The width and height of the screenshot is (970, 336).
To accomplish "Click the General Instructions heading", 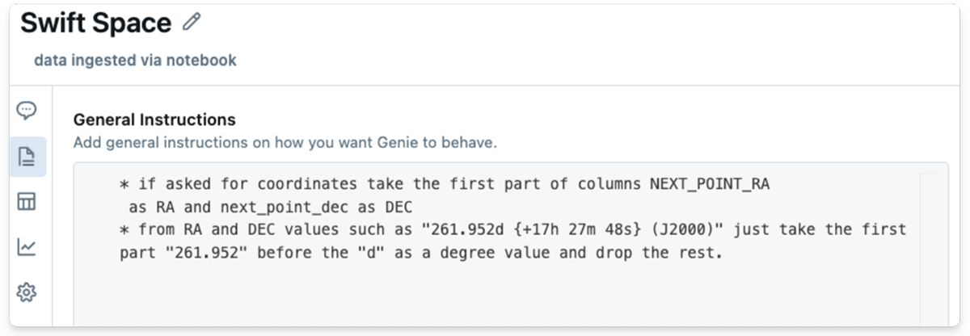I will click(x=154, y=120).
